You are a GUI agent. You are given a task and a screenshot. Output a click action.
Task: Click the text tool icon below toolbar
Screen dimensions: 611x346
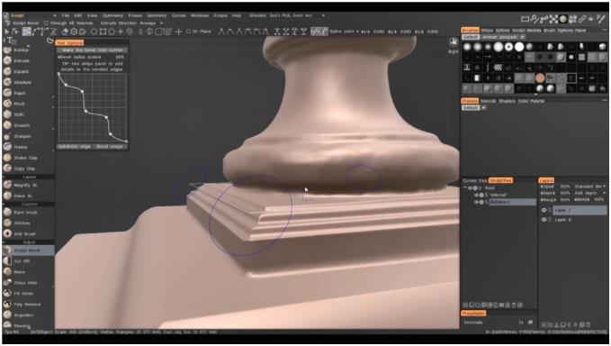[x=11, y=41]
